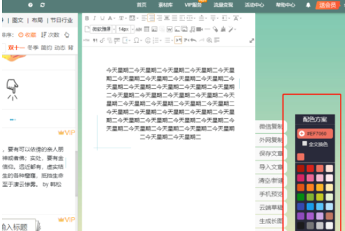Click the 微信复制 button
This screenshot has width=345, height=231.
271,126
